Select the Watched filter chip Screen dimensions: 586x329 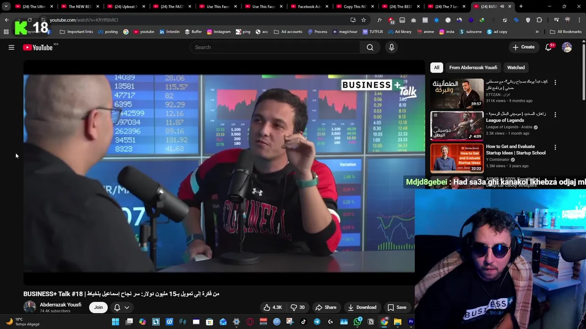(x=516, y=68)
